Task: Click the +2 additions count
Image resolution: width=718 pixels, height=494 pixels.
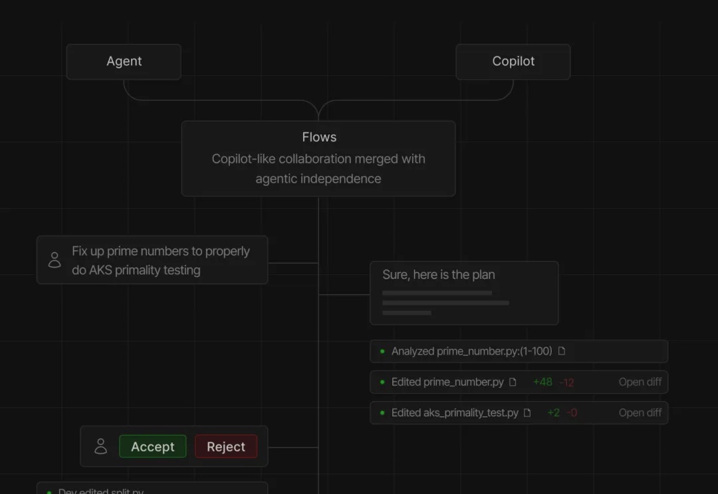Action: (x=554, y=412)
